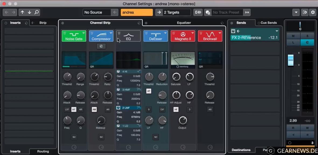The height and width of the screenshot is (155, 318).
Task: Click the Noise Gate AF button
Action: pyautogui.click(x=74, y=110)
